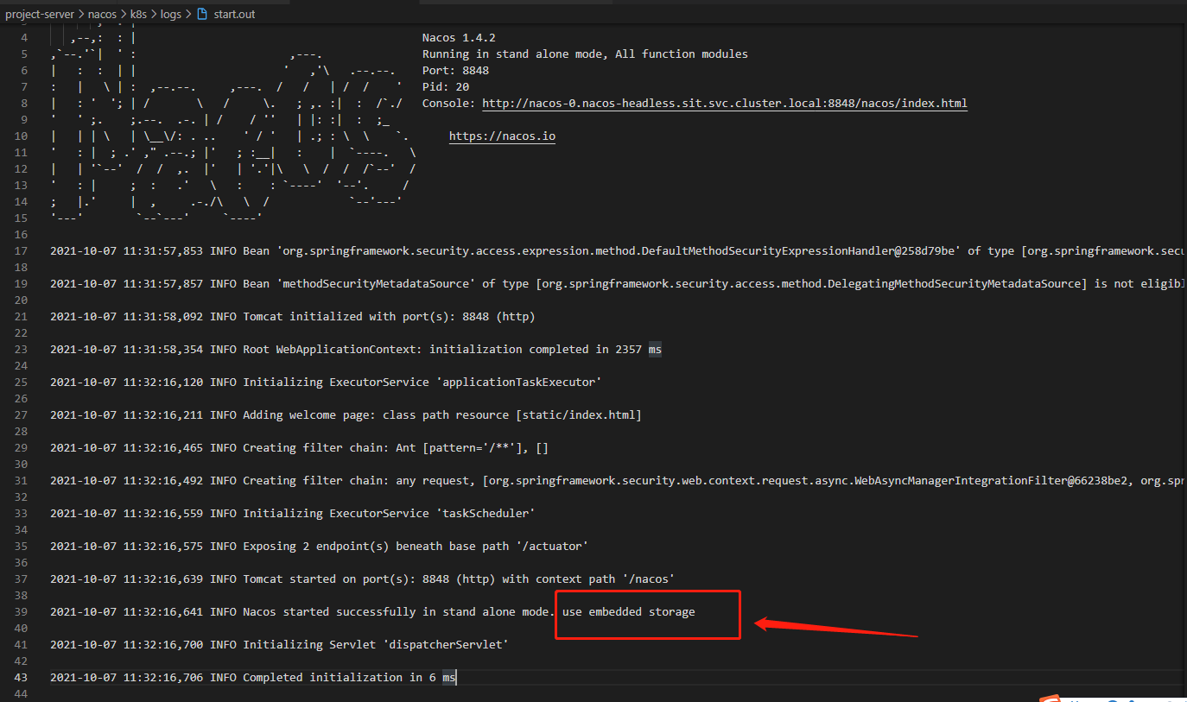The height and width of the screenshot is (702, 1187).
Task: Click line number 8 in gutter
Action: [25, 104]
